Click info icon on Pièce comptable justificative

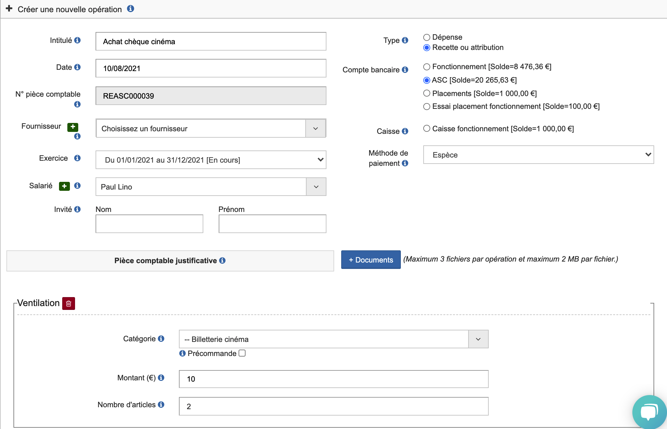click(223, 261)
